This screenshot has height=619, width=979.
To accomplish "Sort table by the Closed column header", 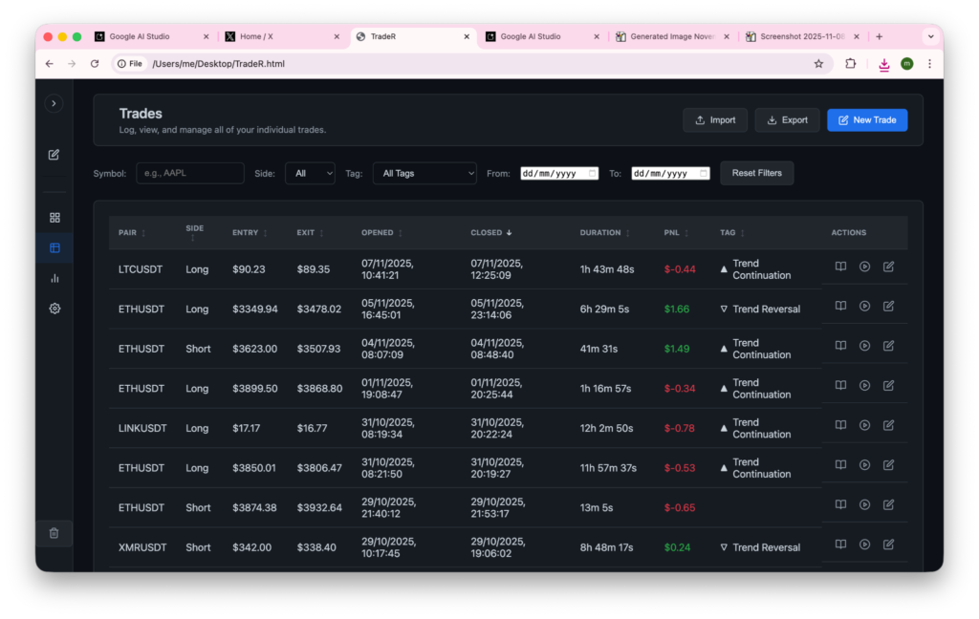I will click(x=491, y=232).
